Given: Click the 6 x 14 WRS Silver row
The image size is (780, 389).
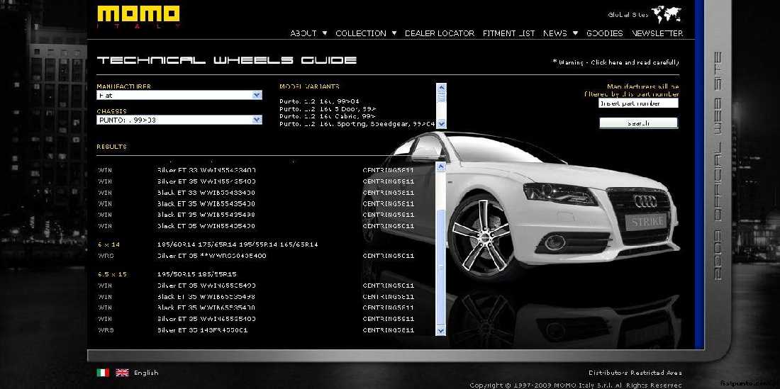Looking at the screenshot, I should [x=256, y=256].
